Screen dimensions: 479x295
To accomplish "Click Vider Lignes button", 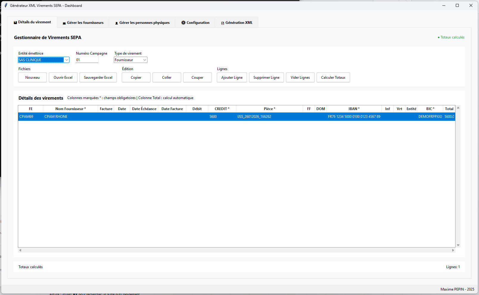I will click(x=300, y=78).
